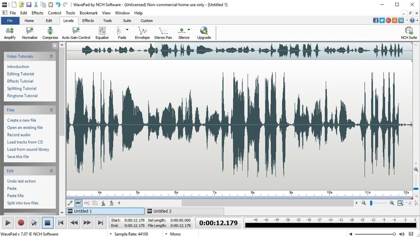
Task: Collapse the Files section
Action: [51, 110]
